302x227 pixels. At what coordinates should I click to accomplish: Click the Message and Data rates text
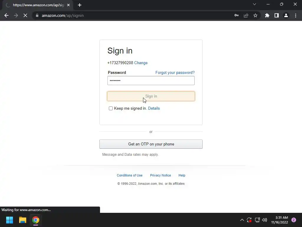coord(130,154)
